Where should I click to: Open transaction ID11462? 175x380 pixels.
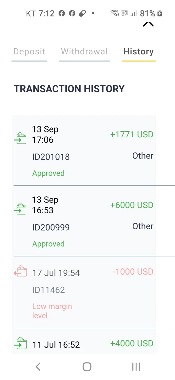(49, 290)
